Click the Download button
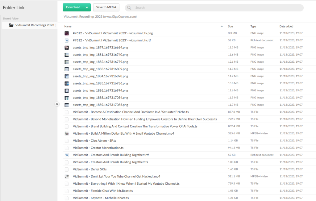 pyautogui.click(x=73, y=7)
